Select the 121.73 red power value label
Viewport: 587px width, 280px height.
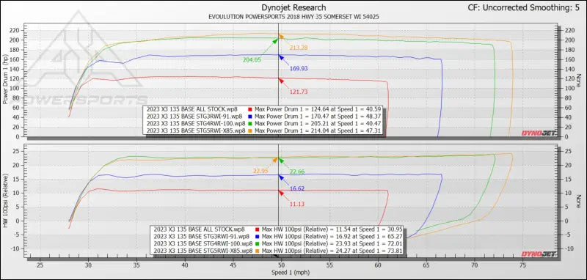(x=299, y=92)
